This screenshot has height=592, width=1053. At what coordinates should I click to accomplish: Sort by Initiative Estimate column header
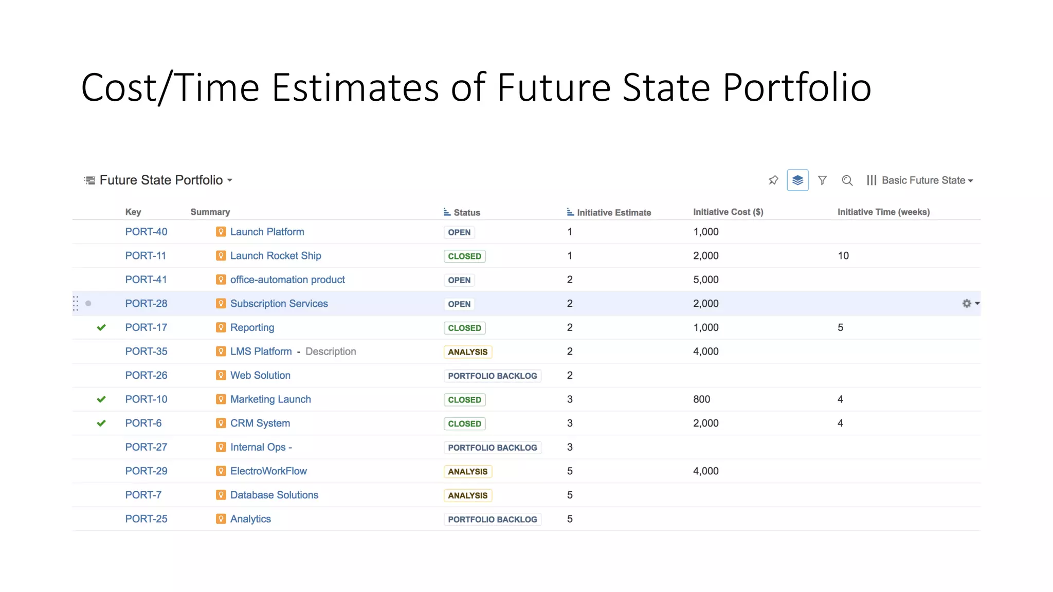tap(609, 212)
